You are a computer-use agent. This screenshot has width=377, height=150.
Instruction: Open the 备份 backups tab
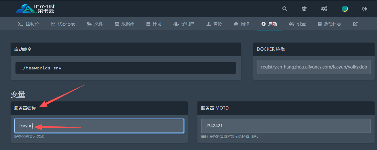point(214,24)
